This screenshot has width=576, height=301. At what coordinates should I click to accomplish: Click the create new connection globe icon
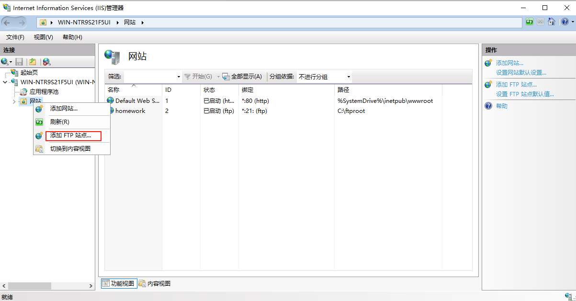pyautogui.click(x=5, y=62)
